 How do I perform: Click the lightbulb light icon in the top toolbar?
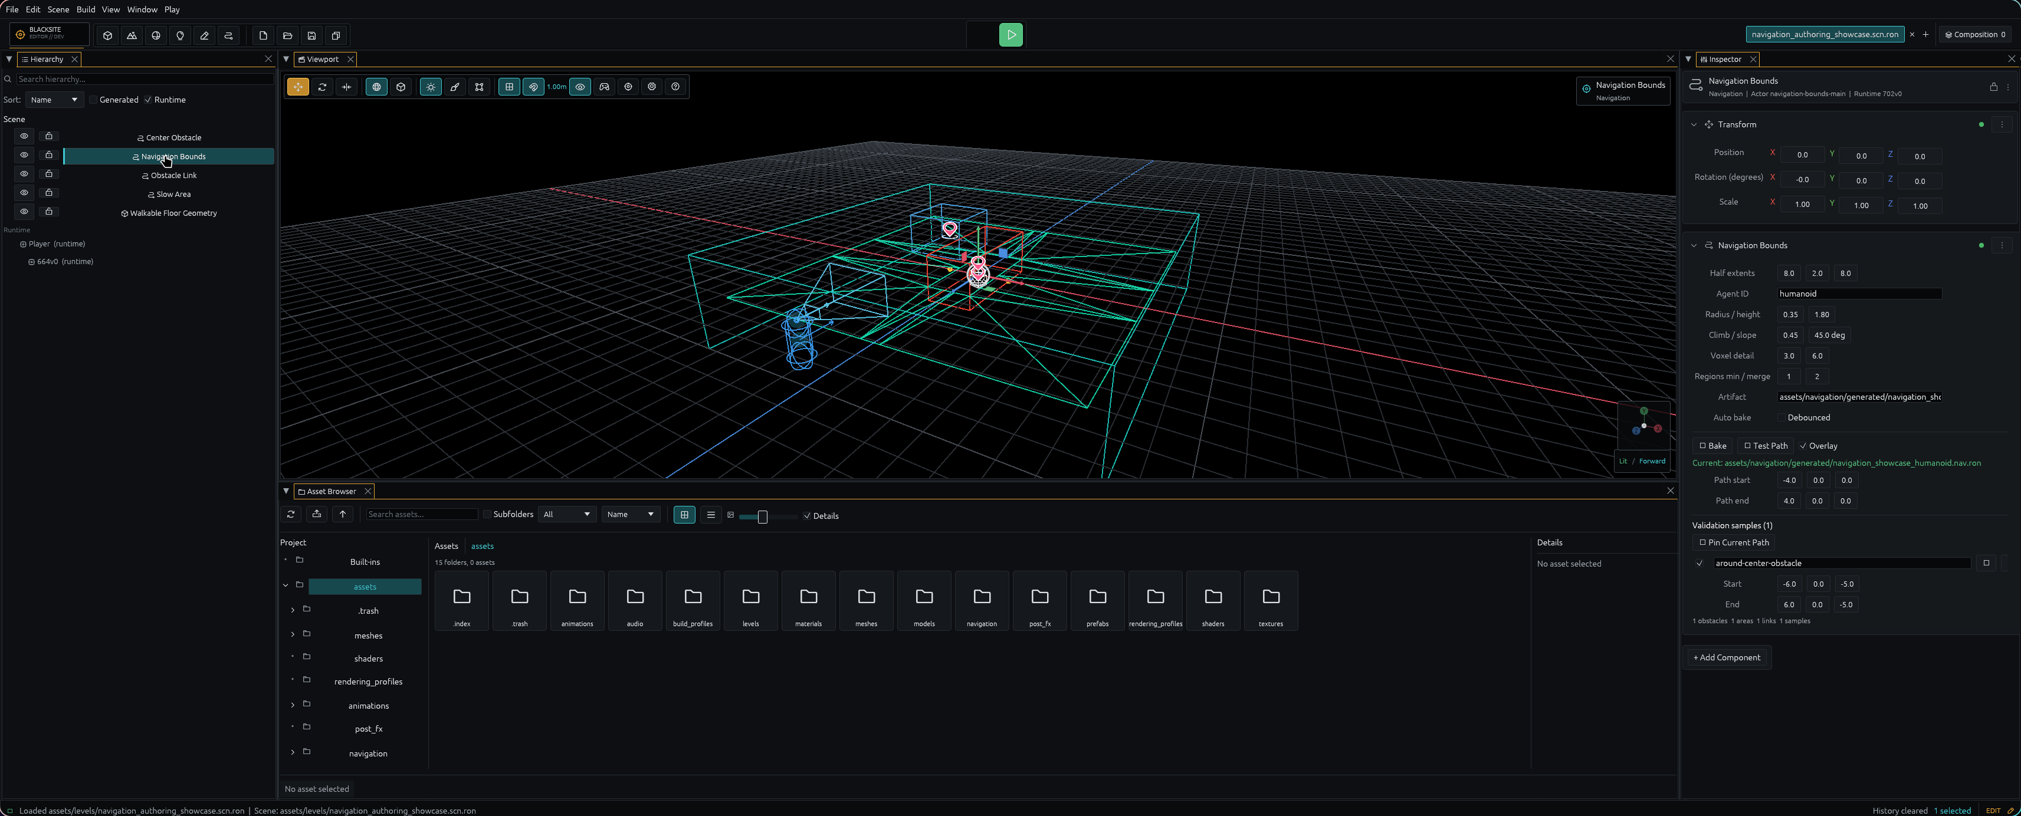(x=181, y=35)
